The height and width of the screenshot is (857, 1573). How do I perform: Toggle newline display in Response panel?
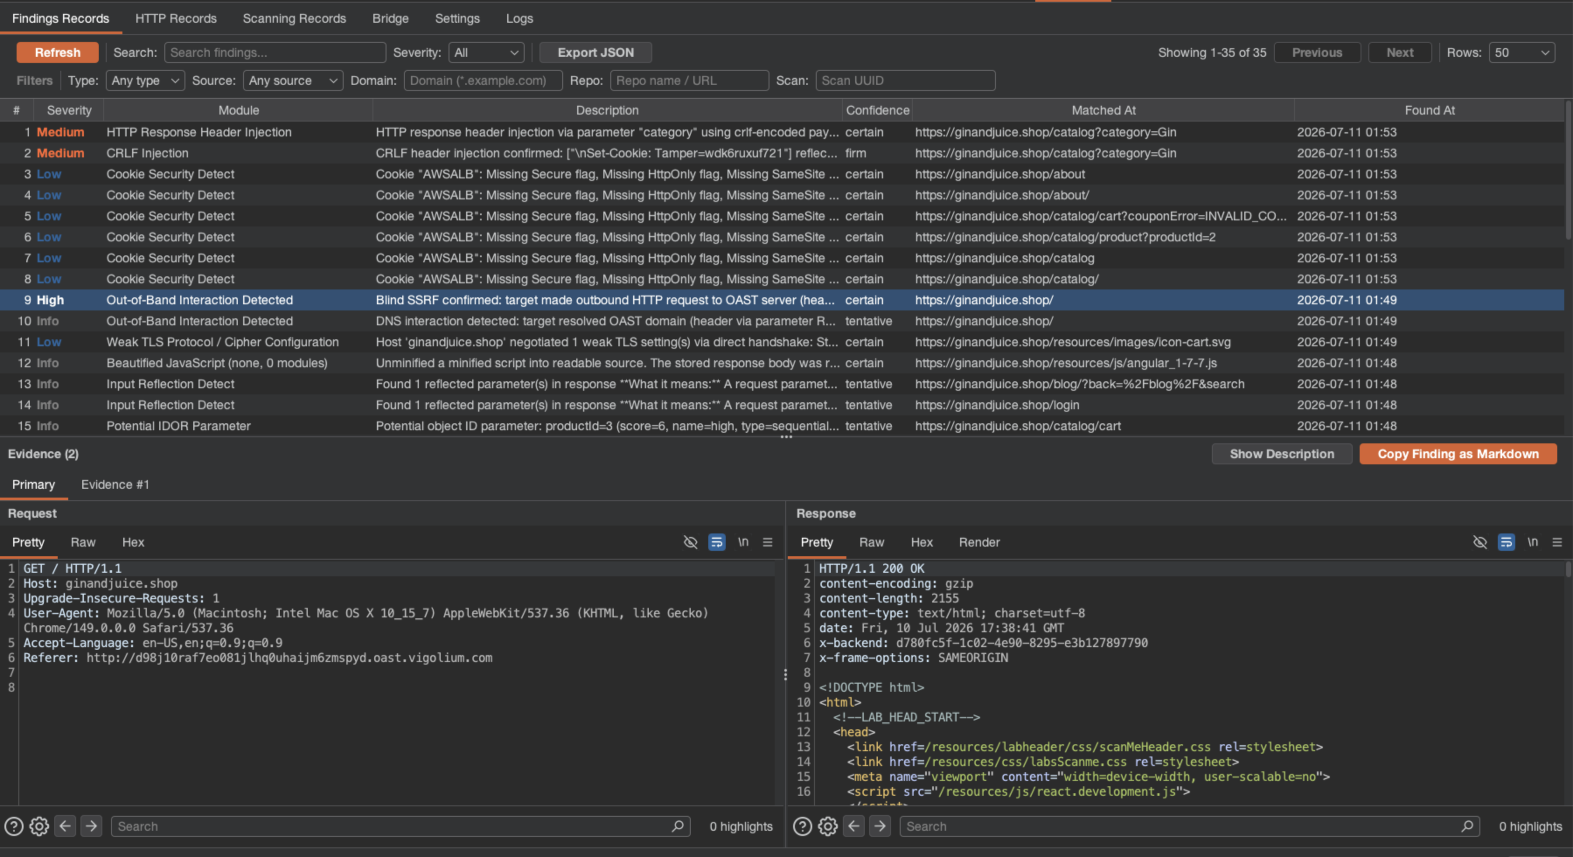coord(1532,542)
